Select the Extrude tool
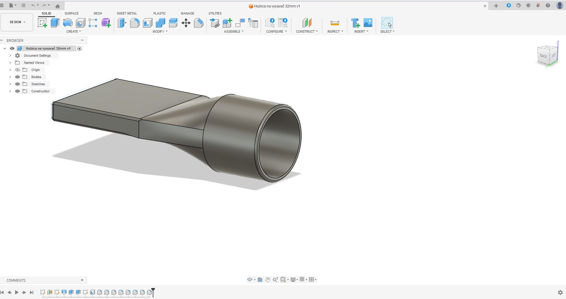Viewport: 566px width, 299px height. (55, 23)
